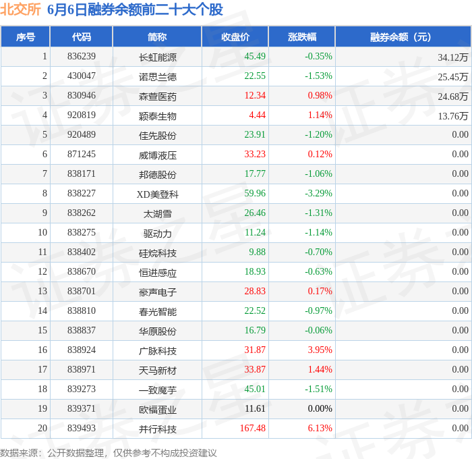Select stock code 920819
Viewport: 472px width, 459px height.
click(82, 115)
